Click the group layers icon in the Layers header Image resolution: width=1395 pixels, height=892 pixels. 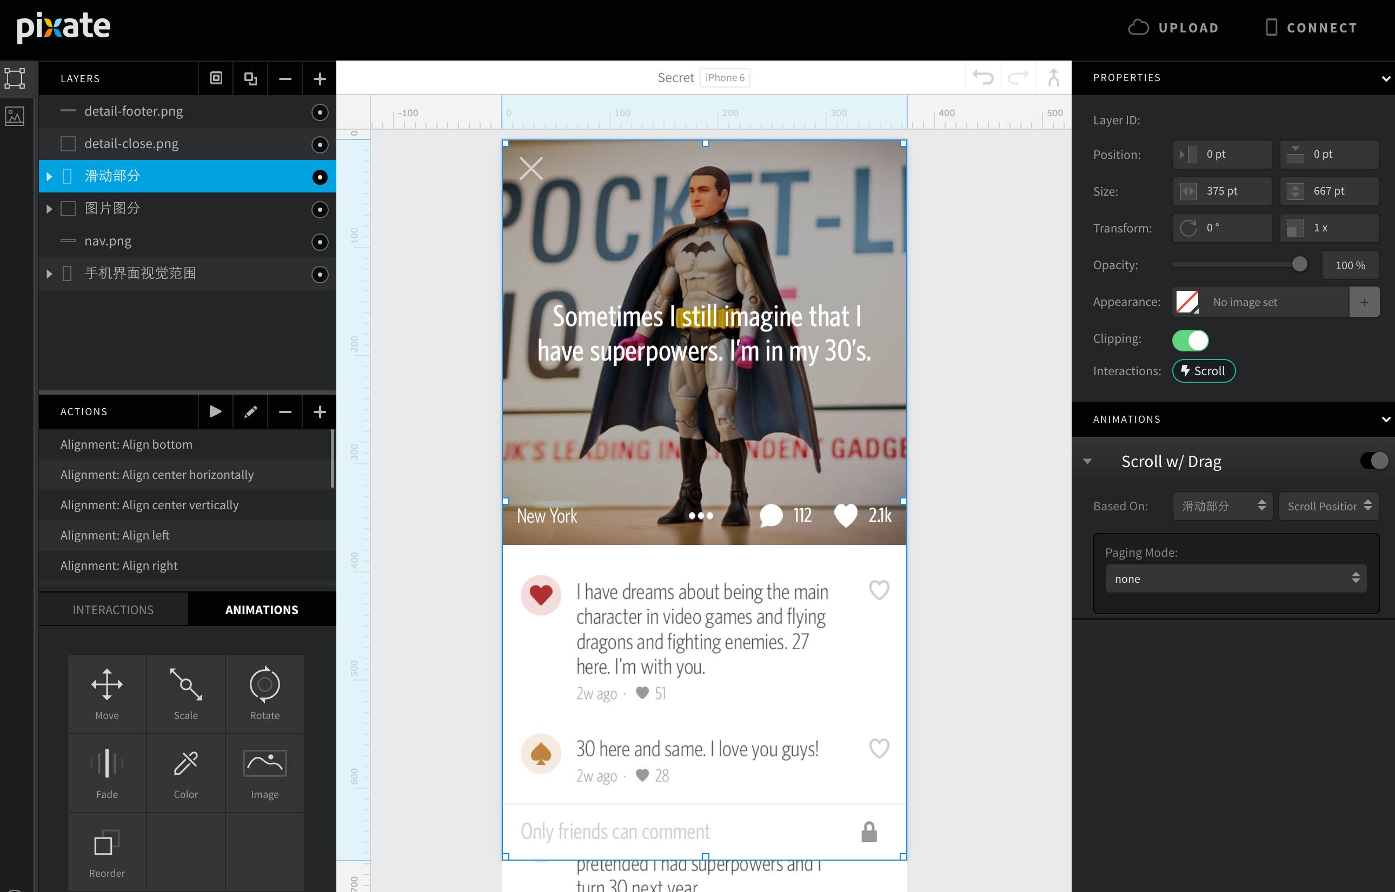pos(216,78)
